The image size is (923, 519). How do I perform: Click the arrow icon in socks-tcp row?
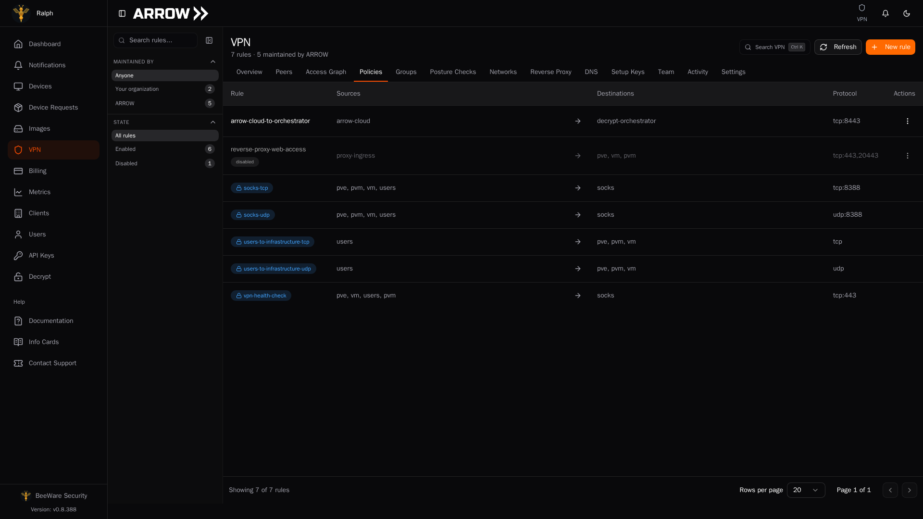pyautogui.click(x=578, y=188)
